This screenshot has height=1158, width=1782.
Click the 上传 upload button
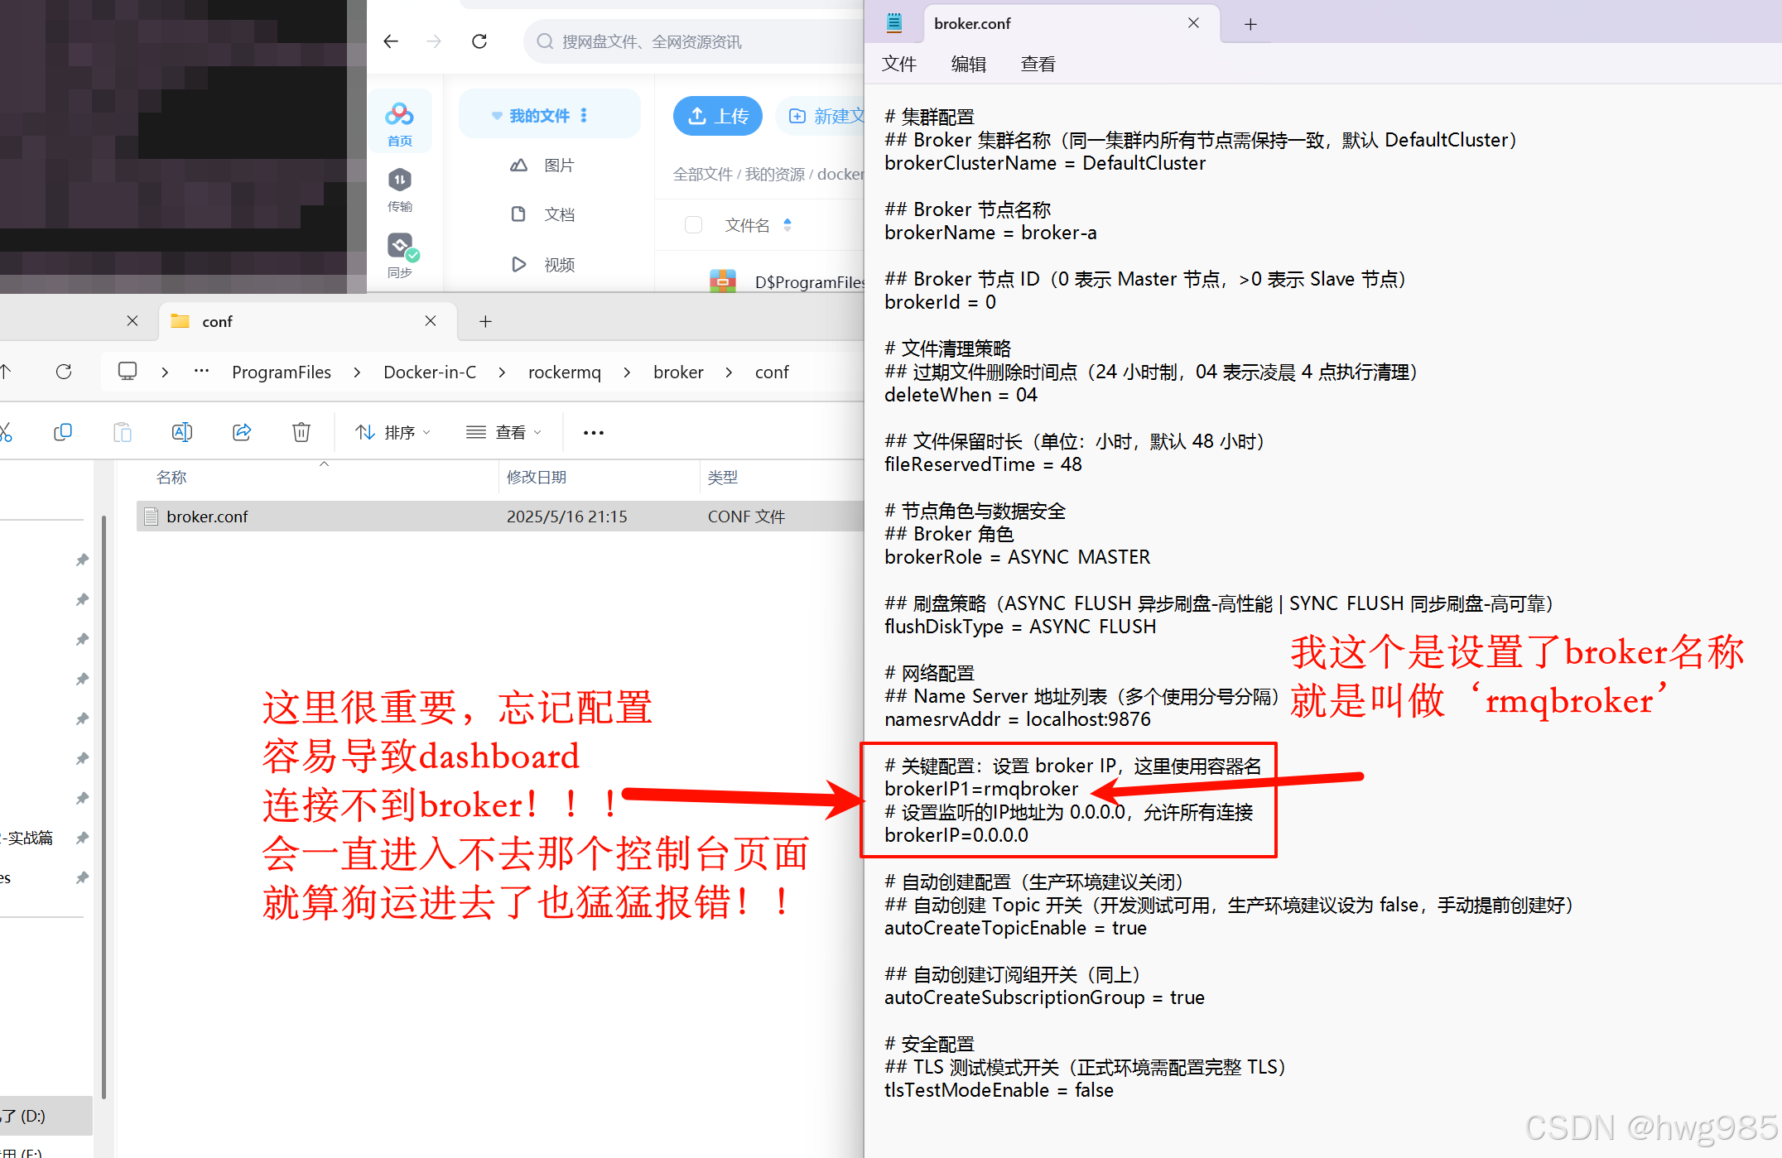point(718,116)
